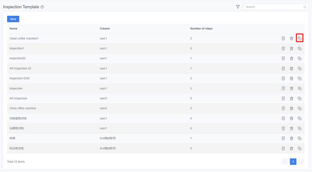
Task: Open details icon for AR Inspection row
Action: (x=283, y=99)
